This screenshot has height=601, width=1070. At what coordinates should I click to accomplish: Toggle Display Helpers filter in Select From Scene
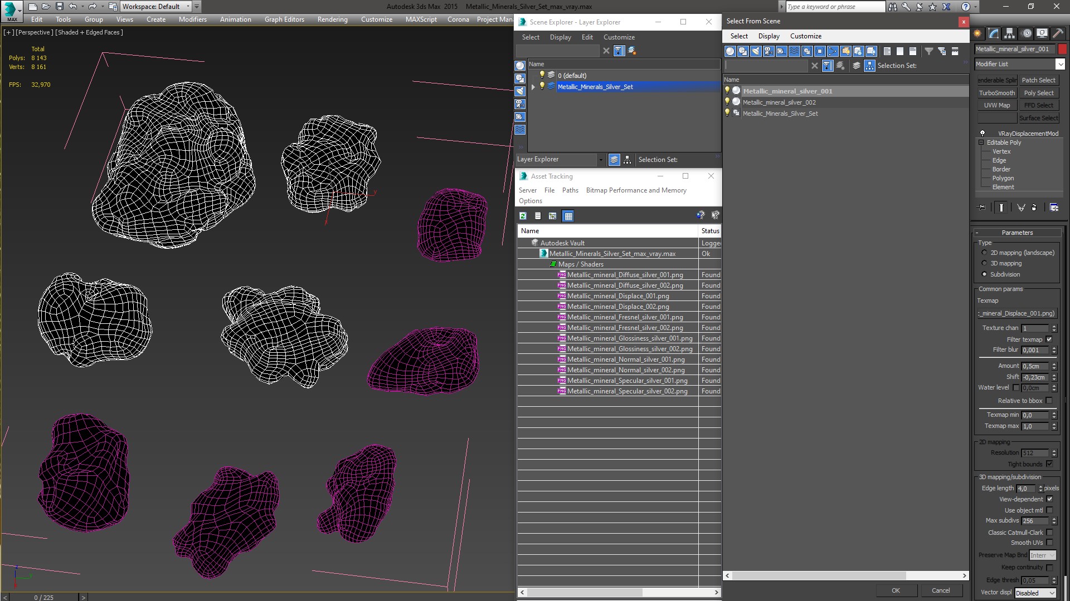[x=781, y=51]
